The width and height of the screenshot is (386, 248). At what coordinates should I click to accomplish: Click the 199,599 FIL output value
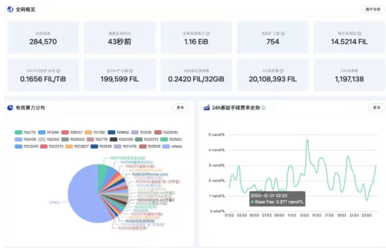[120, 79]
